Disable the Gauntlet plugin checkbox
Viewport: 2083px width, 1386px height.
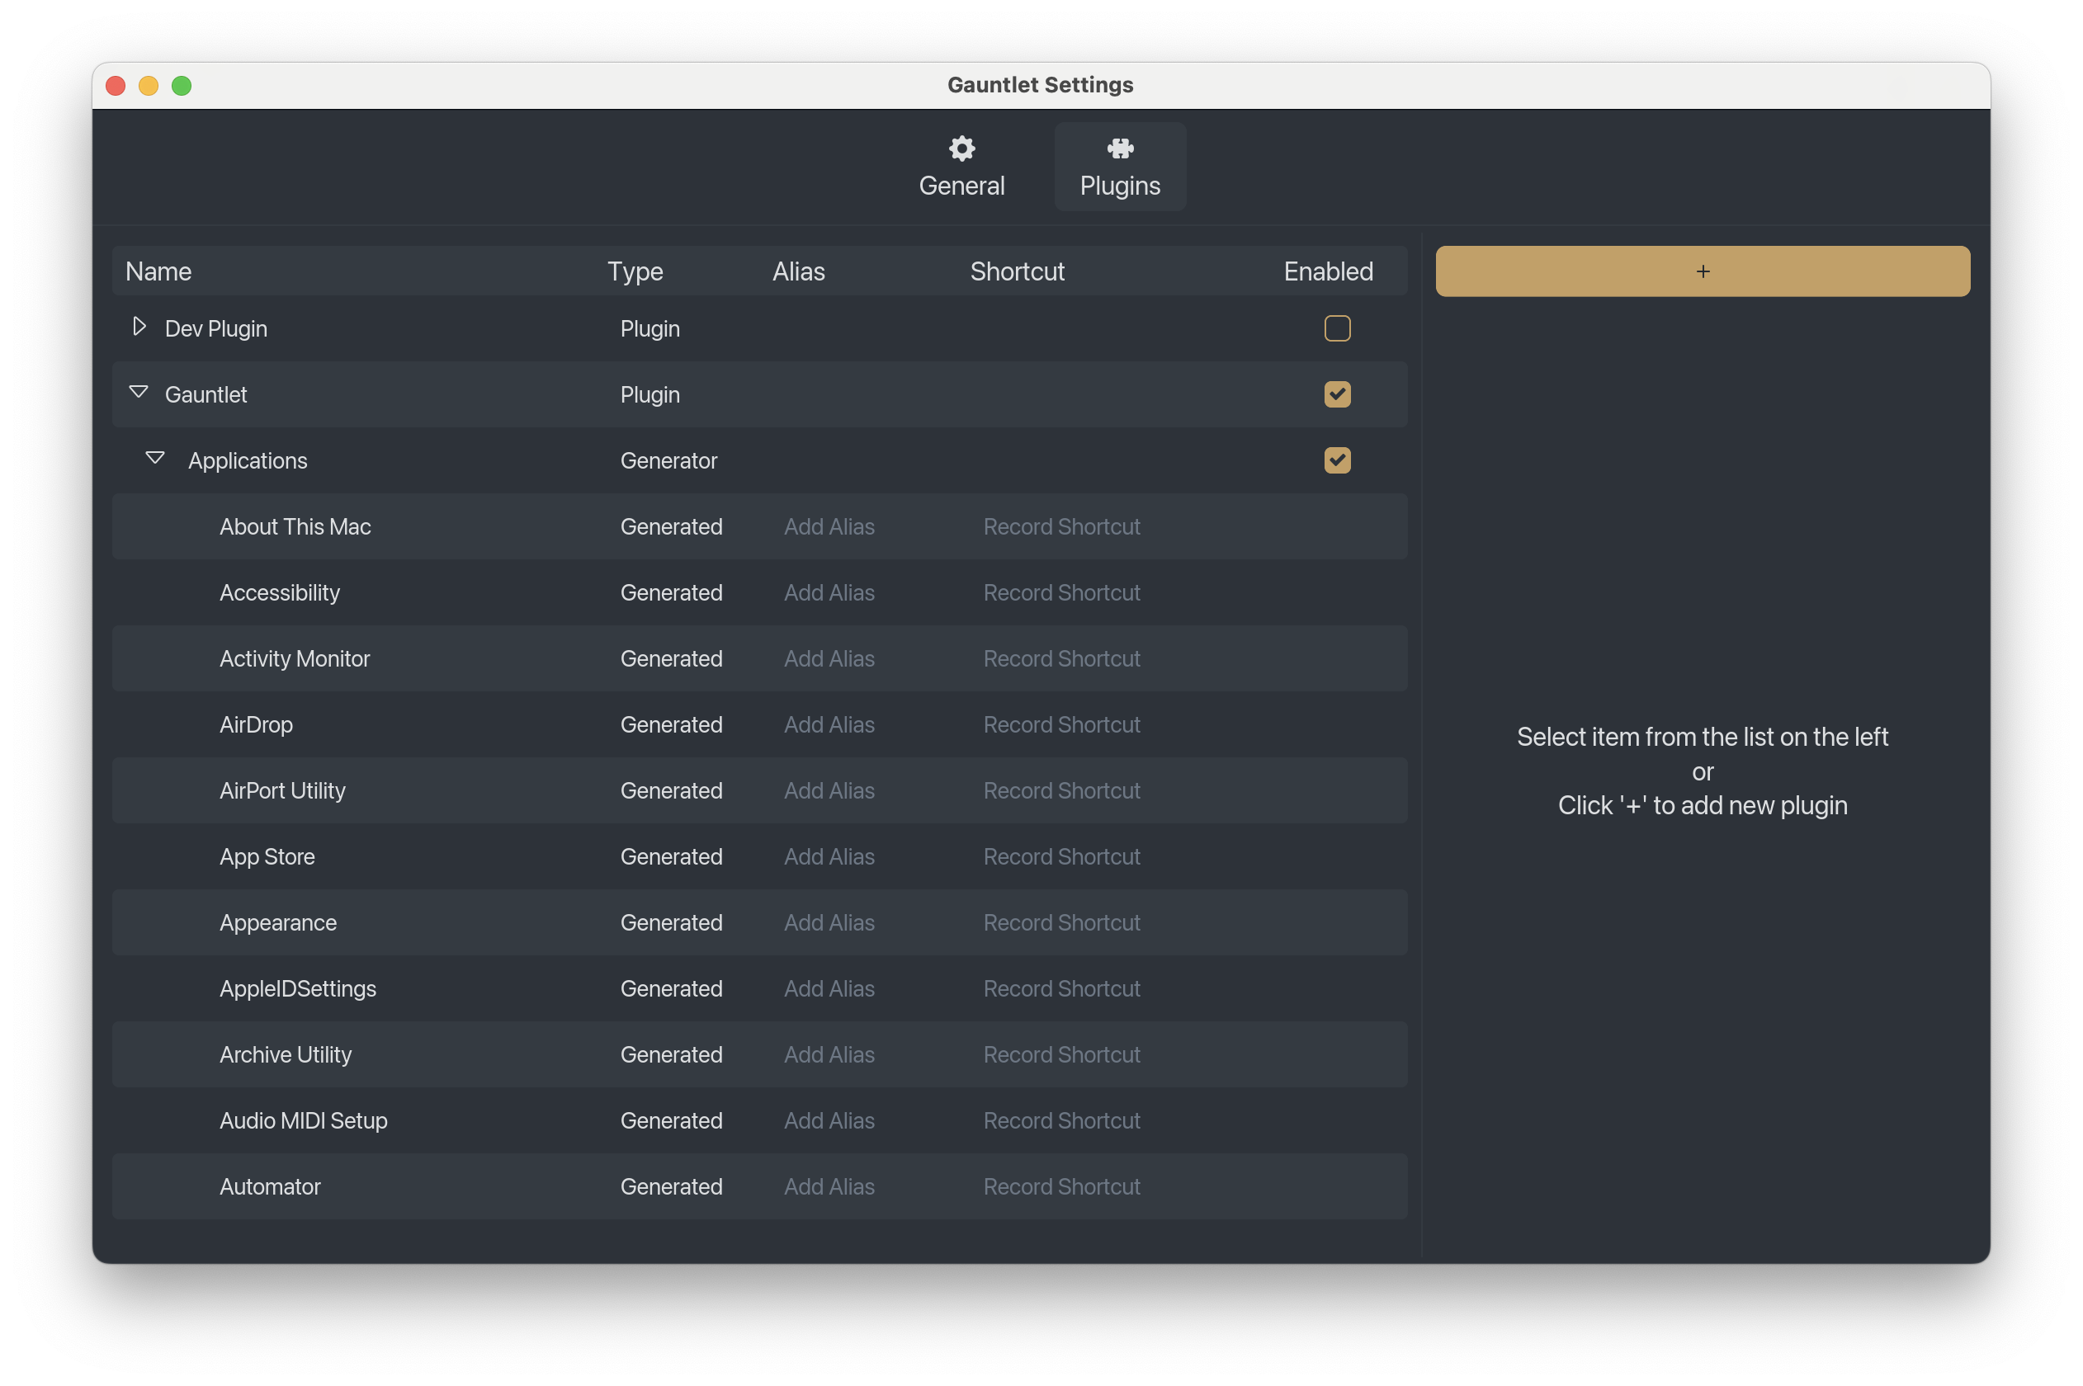pyautogui.click(x=1336, y=394)
